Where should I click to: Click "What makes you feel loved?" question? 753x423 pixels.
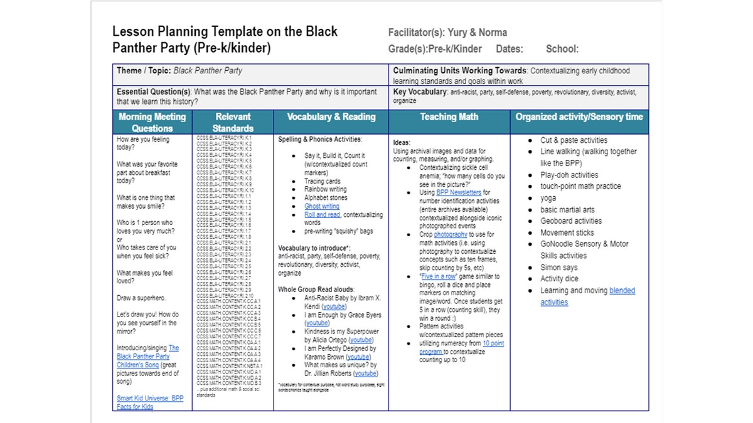[x=145, y=277]
